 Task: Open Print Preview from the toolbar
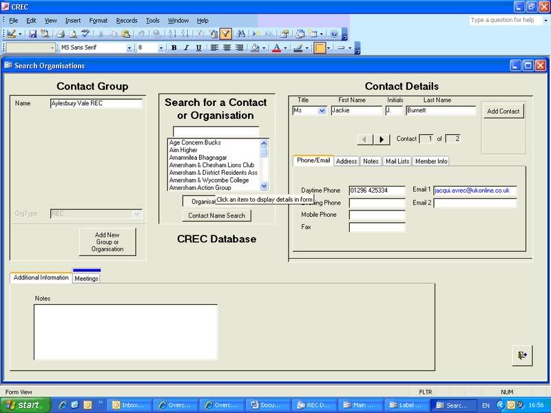tap(73, 34)
